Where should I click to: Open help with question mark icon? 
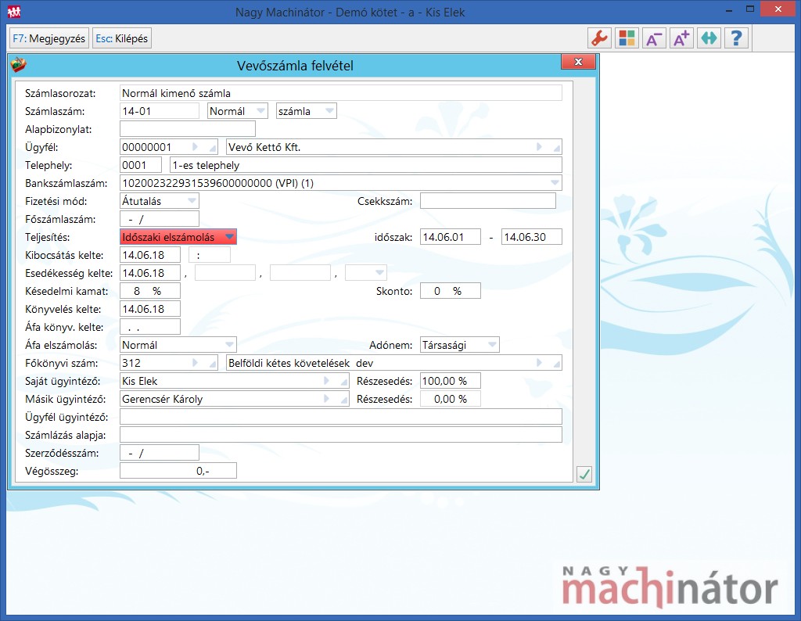[x=736, y=38]
